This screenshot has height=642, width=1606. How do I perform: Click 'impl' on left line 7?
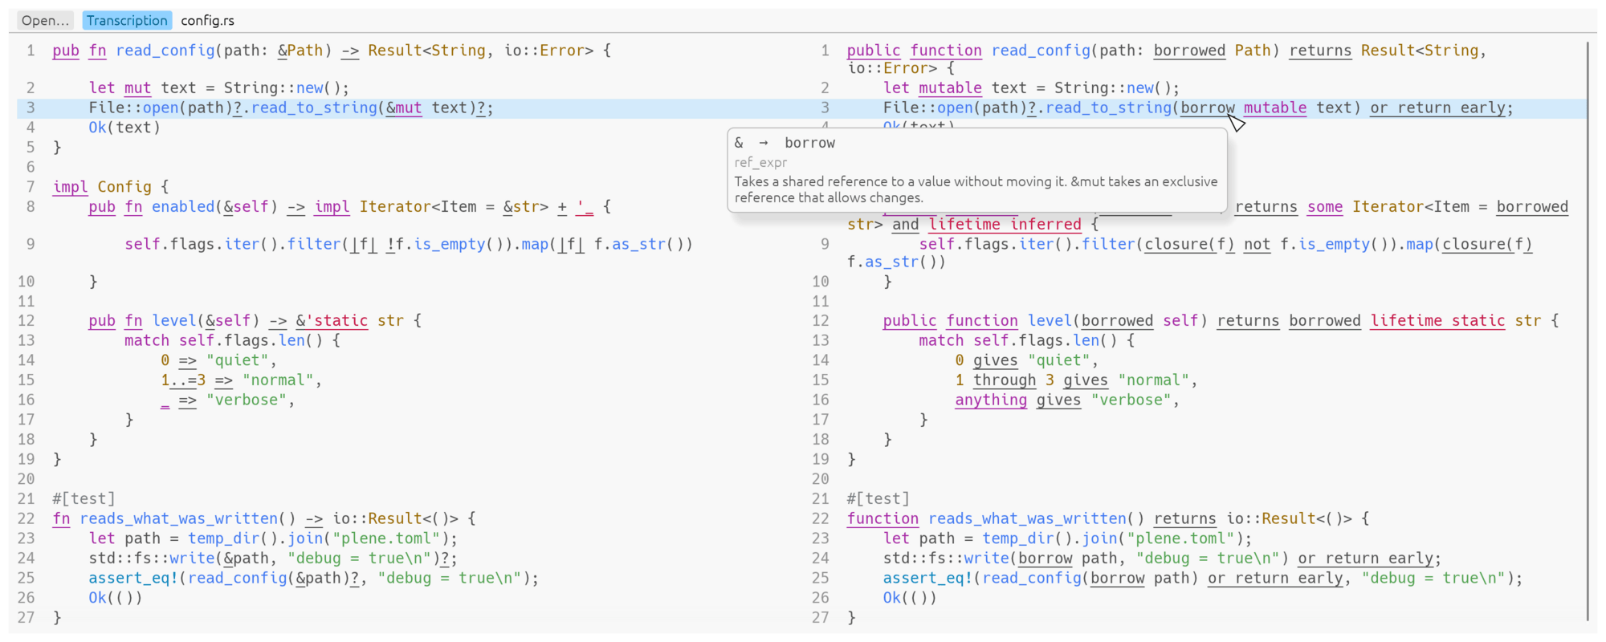pos(71,187)
